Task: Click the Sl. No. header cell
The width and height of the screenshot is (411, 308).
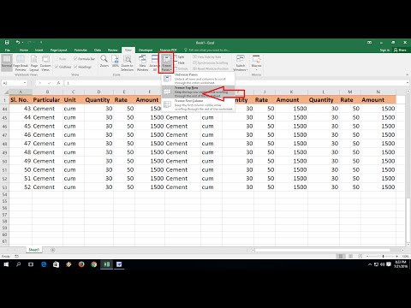Action: click(x=21, y=100)
